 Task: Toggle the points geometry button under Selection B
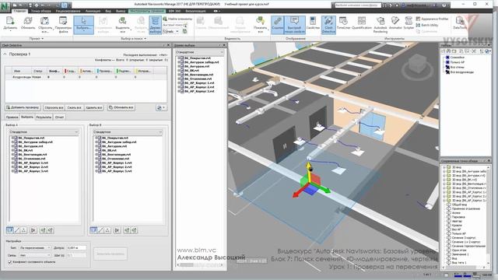(x=107, y=230)
